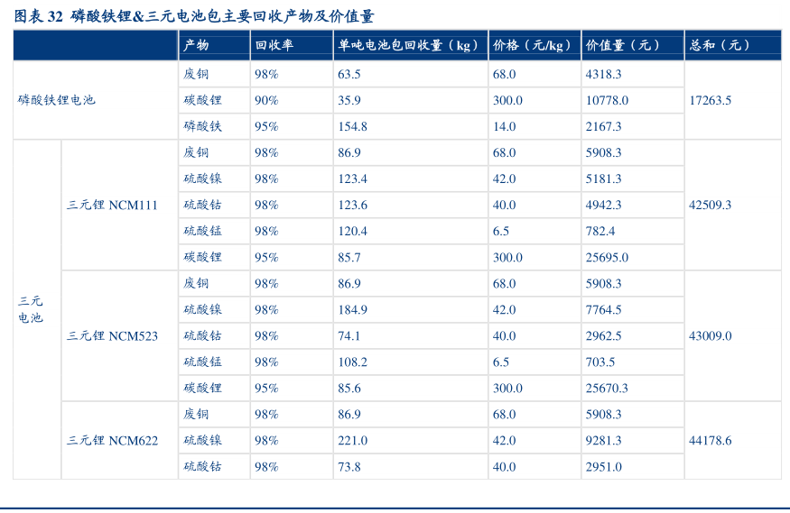Select the 产物 column header
This screenshot has height=513, width=790.
[196, 45]
